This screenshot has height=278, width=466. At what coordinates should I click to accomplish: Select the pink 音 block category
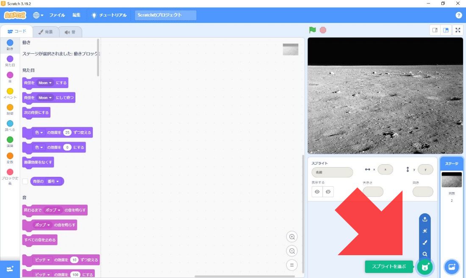tap(10, 77)
